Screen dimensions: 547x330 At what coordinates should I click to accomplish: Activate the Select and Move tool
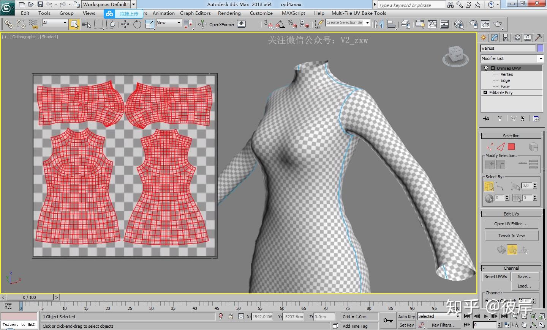coord(125,24)
